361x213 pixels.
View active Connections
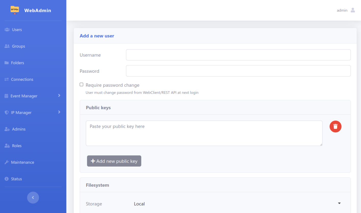pos(22,79)
